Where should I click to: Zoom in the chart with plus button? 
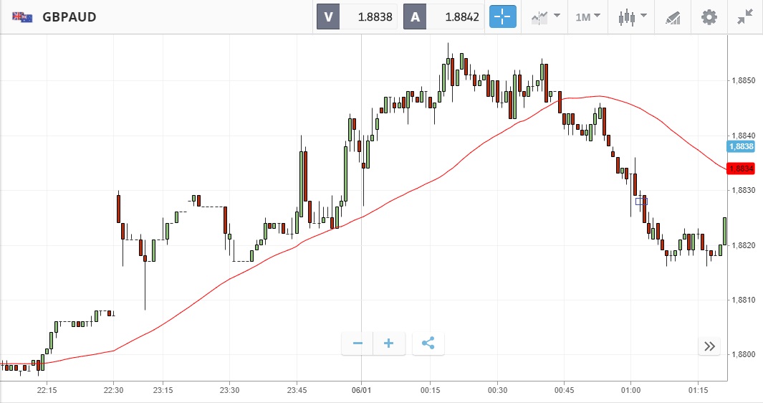coord(389,343)
